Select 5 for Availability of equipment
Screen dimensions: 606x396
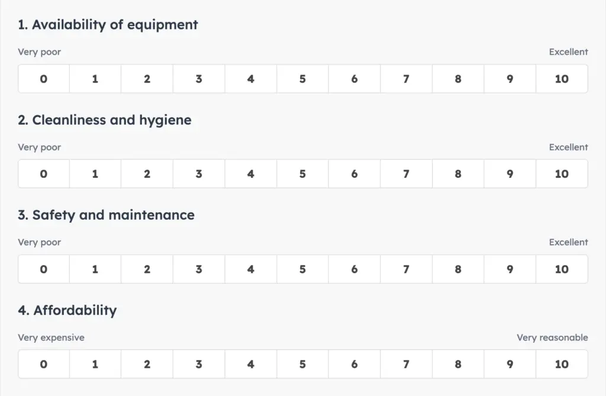[x=302, y=79]
